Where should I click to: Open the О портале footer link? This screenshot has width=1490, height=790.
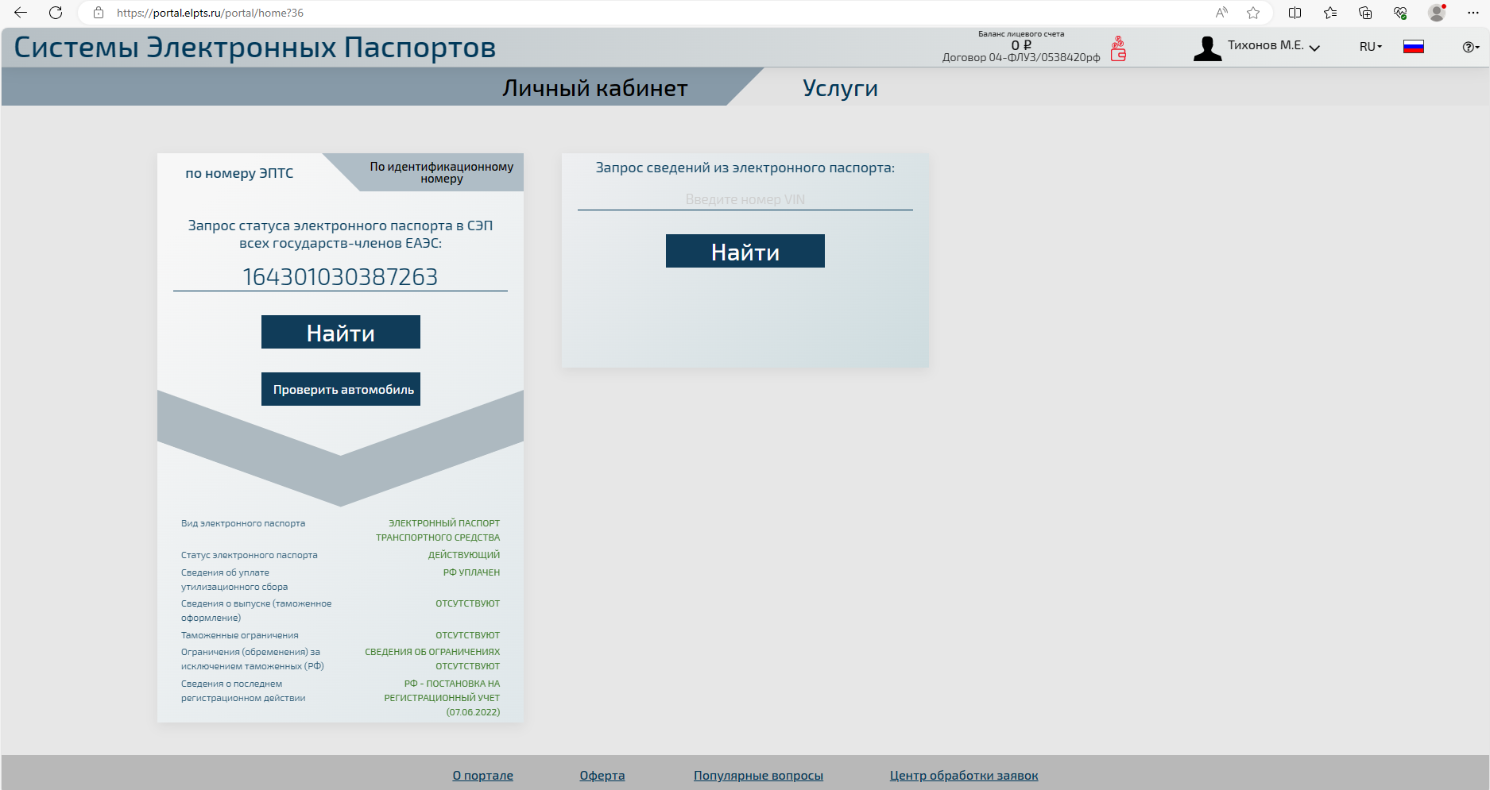coord(483,776)
